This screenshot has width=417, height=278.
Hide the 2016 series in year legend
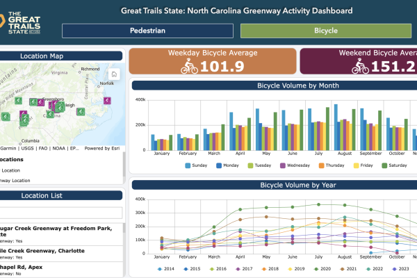tap(218, 269)
